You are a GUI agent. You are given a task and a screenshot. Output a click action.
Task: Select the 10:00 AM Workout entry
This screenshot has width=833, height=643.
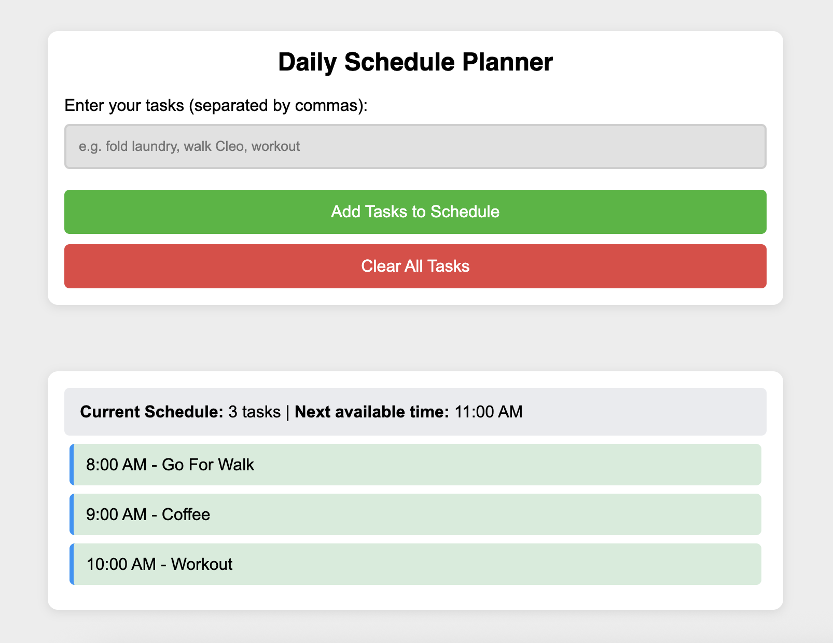coord(415,564)
